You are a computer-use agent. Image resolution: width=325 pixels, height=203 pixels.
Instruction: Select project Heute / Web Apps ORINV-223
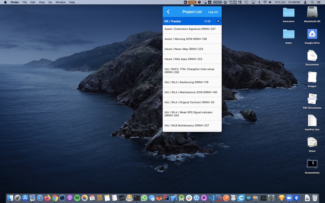pos(192,59)
